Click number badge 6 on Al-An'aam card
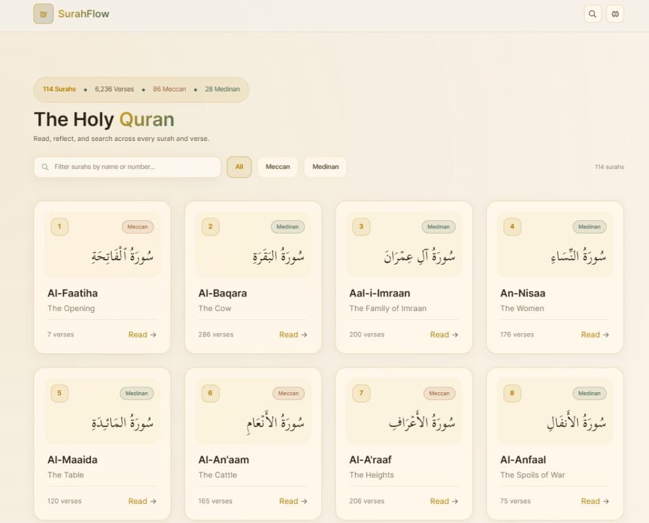The height and width of the screenshot is (523, 649). coord(210,394)
